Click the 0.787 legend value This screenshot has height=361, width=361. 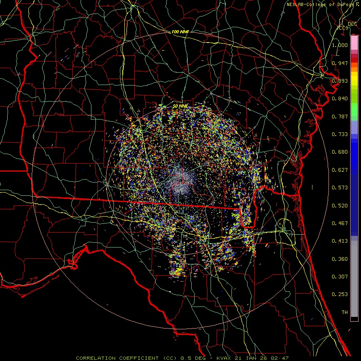(340, 116)
